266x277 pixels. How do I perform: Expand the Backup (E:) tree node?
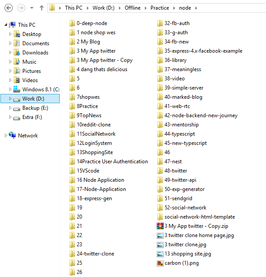click(10, 108)
